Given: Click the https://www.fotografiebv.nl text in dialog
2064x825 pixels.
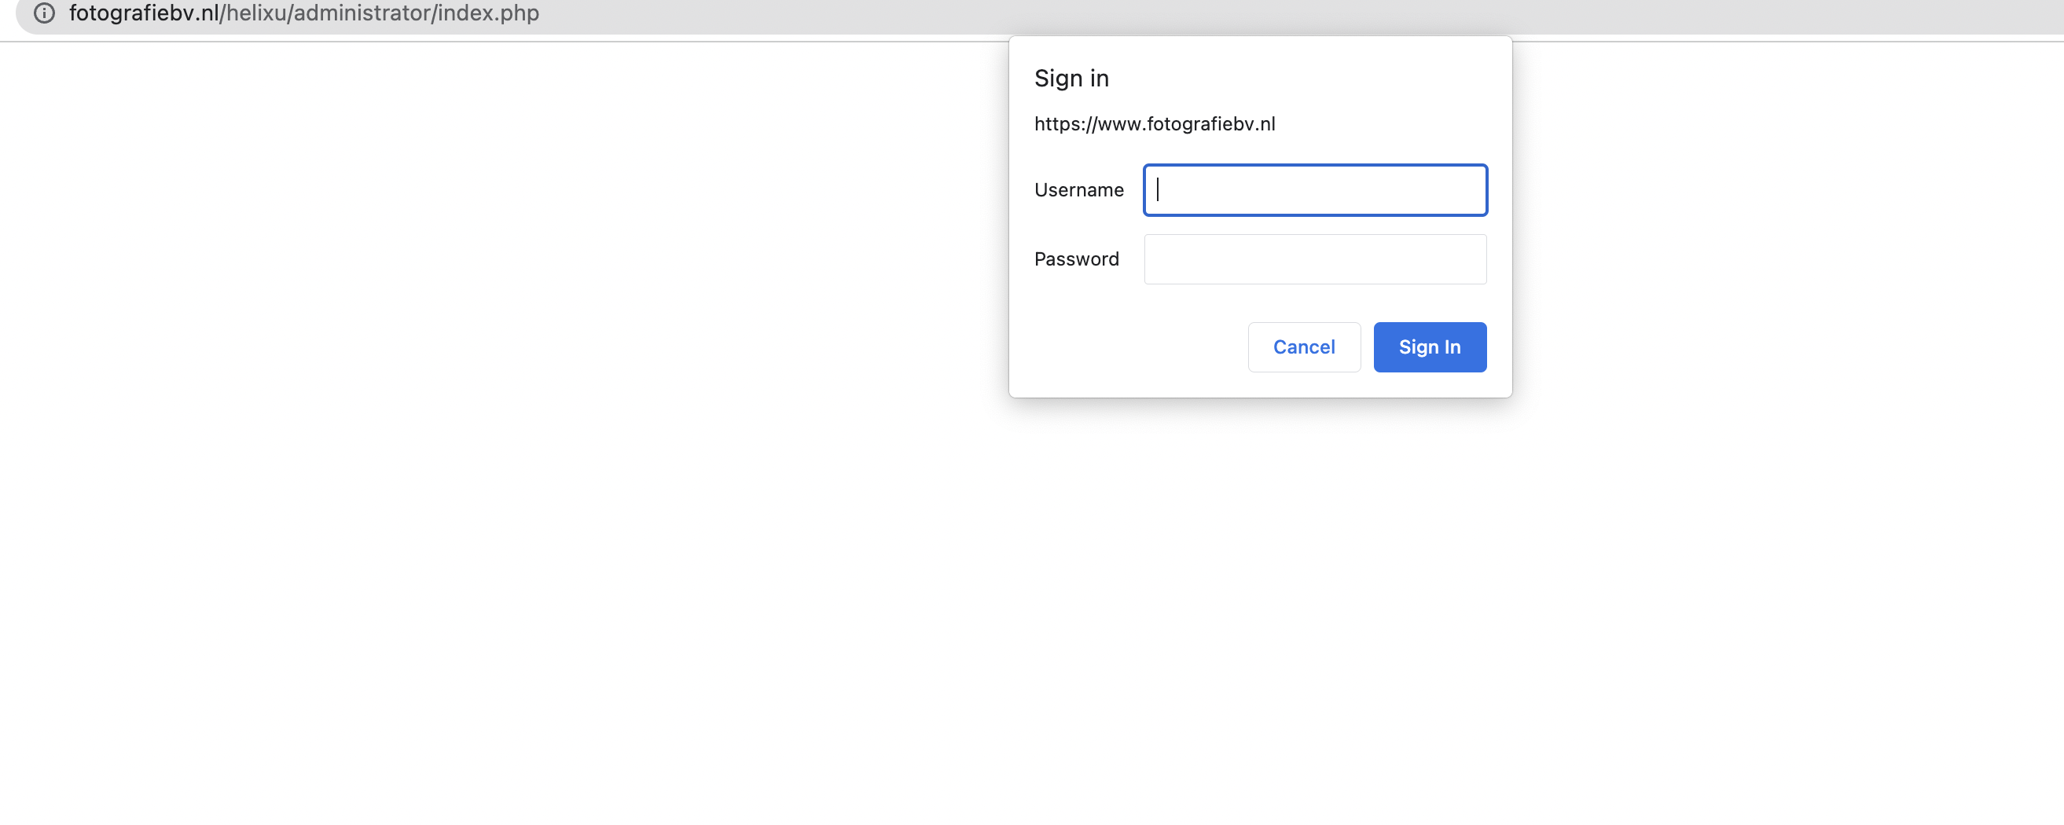Looking at the screenshot, I should (1154, 124).
